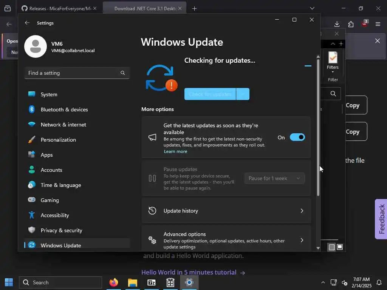Switch to Download .NET Core 3.1 tab
387x290 pixels.
click(144, 8)
